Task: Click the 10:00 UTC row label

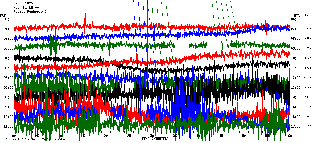Action: (295, 58)
